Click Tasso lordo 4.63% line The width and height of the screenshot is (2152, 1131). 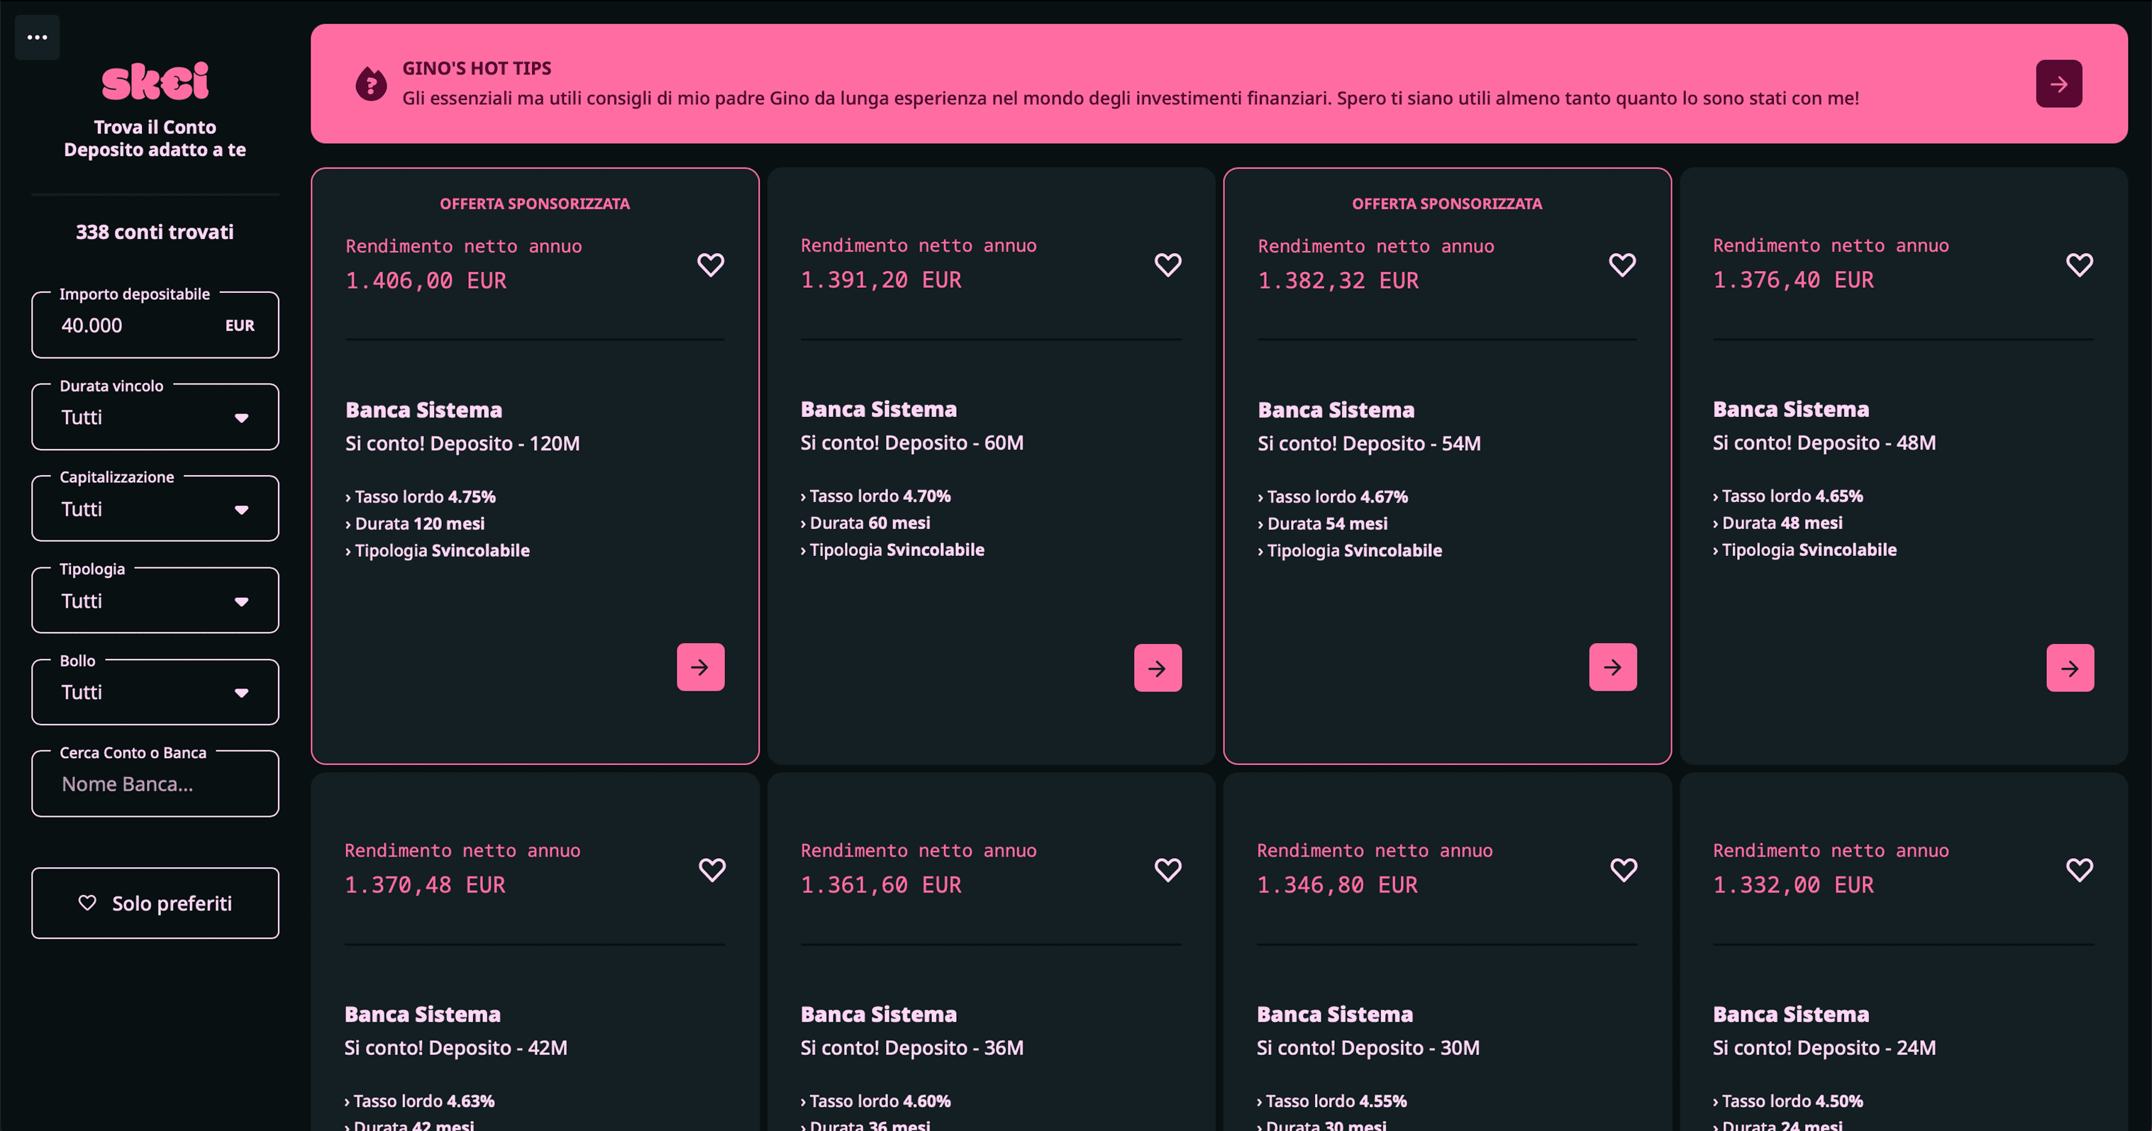pos(419,1102)
